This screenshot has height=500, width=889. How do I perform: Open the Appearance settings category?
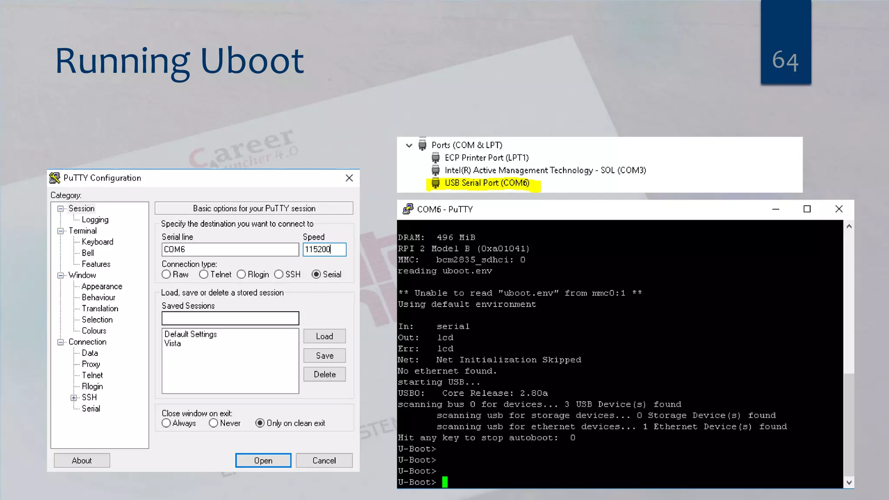pos(102,286)
